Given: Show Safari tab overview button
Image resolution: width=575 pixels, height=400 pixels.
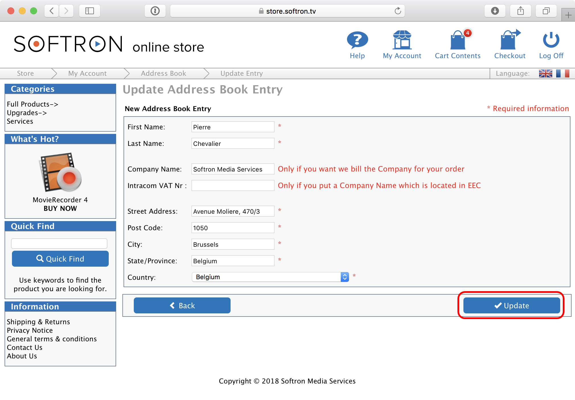Looking at the screenshot, I should (x=546, y=11).
